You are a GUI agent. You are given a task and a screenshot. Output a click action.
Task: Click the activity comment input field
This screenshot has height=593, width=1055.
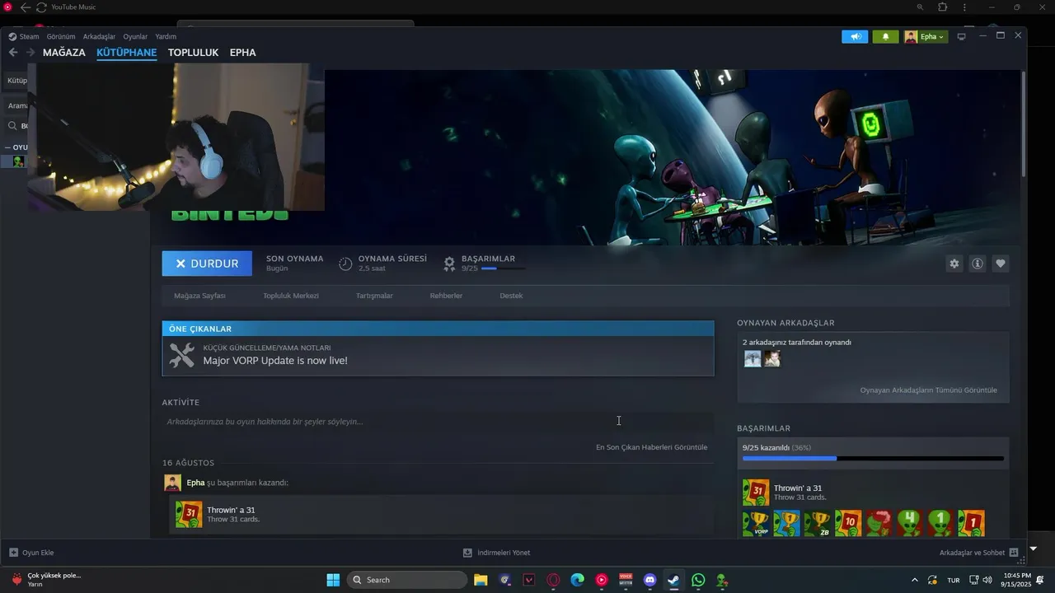pos(438,422)
